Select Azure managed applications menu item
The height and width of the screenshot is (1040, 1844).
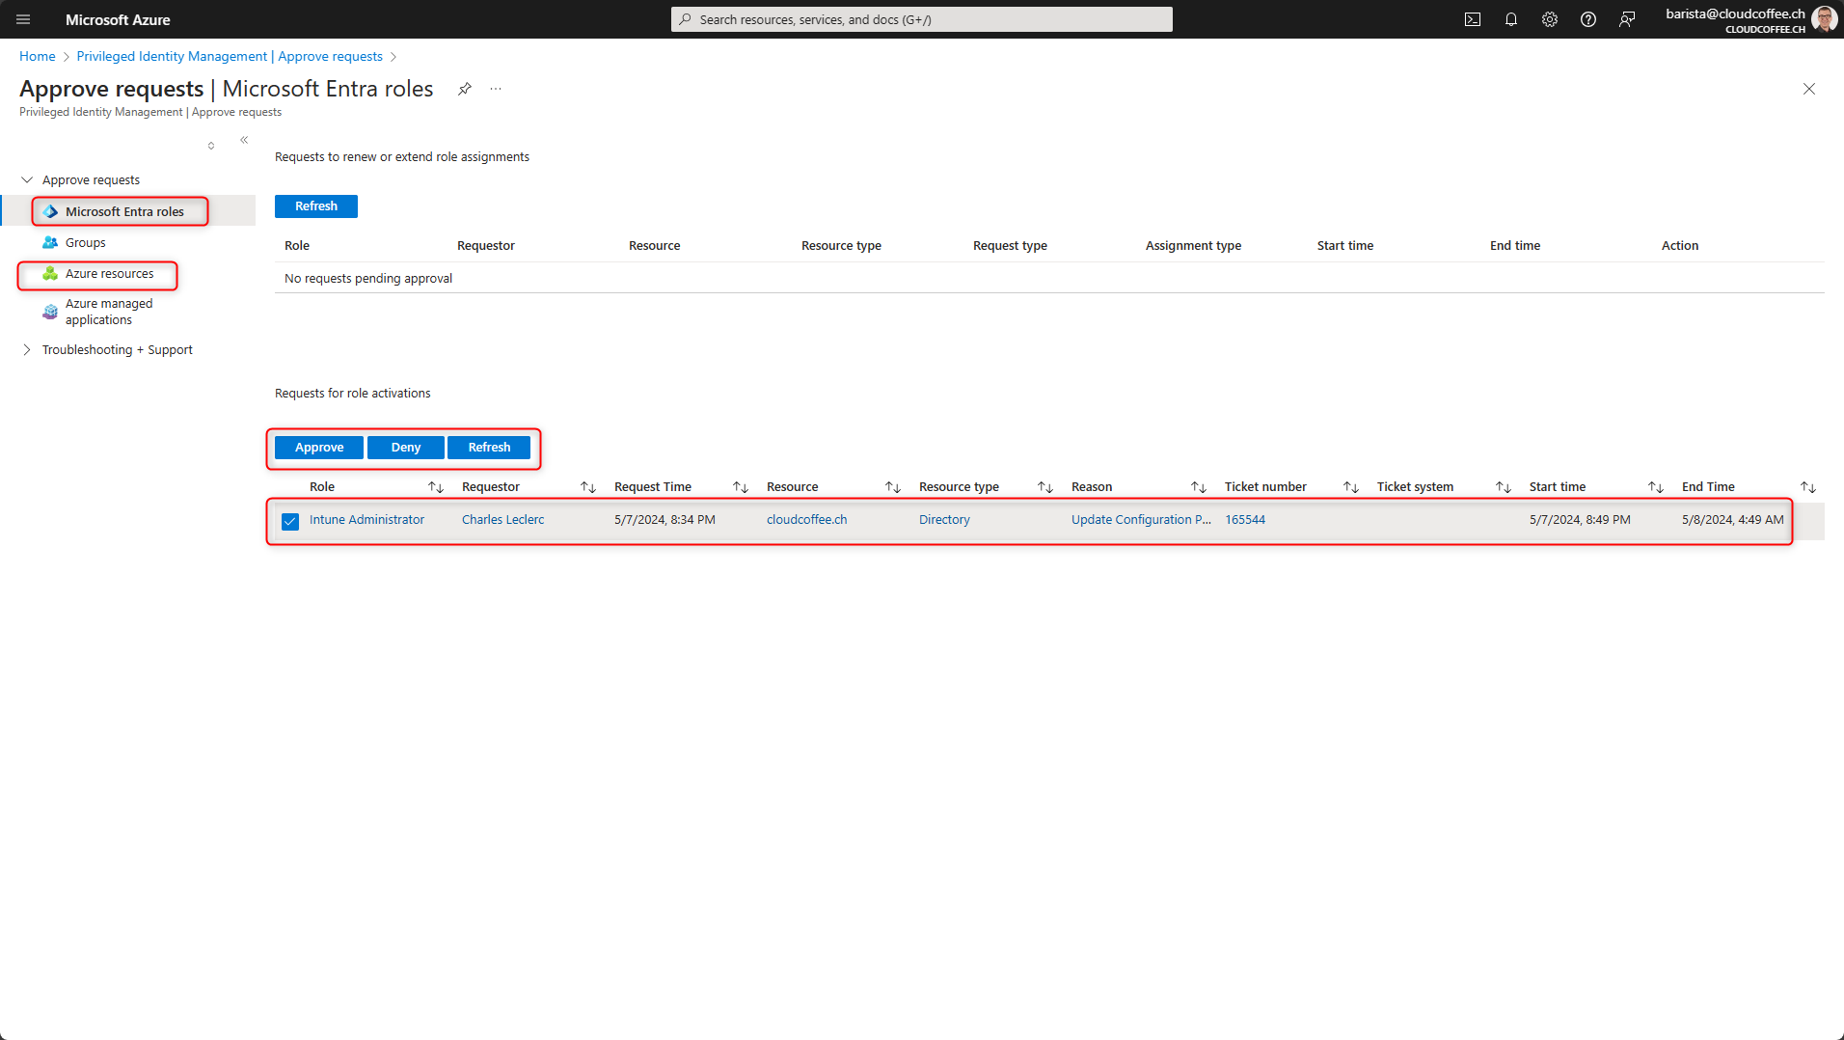109,312
